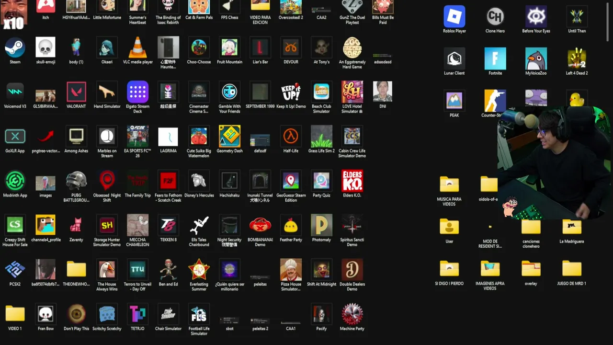The height and width of the screenshot is (345, 613).
Task: Open the Clone Hero shortcut
Action: pos(495,16)
